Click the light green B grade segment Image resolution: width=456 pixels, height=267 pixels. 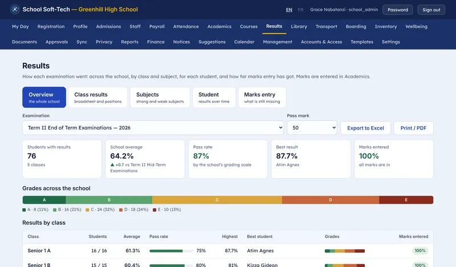[109, 200]
